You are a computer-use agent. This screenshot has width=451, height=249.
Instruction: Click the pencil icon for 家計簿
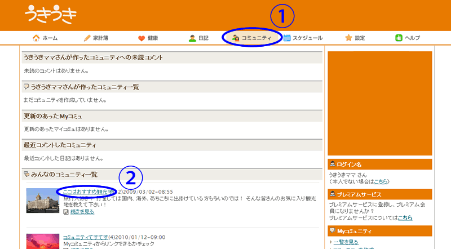pos(87,38)
